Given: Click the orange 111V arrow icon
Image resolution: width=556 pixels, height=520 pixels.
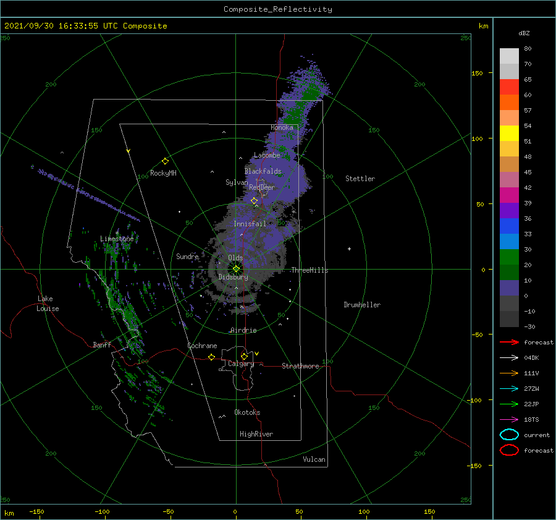Looking at the screenshot, I should point(509,373).
